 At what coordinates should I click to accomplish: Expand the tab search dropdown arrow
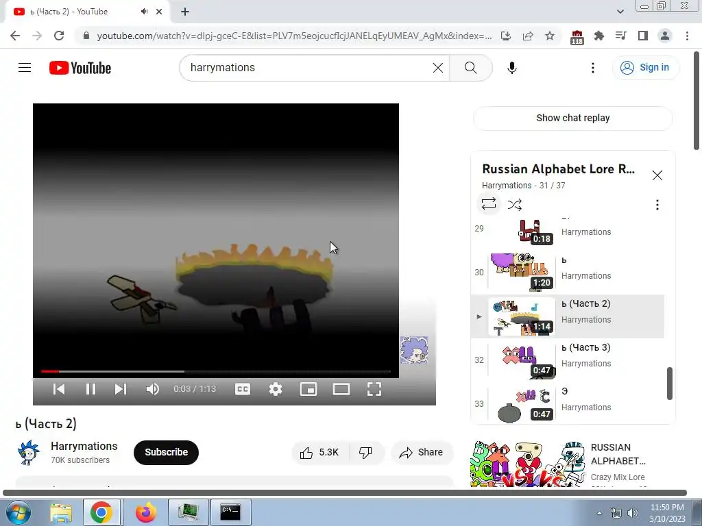pyautogui.click(x=620, y=12)
